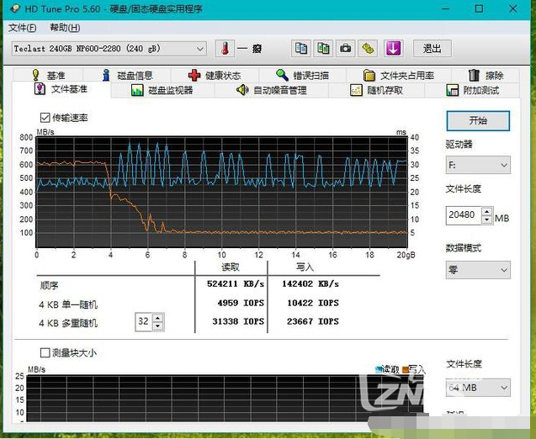Increase file length with up spinner arrow
This screenshot has width=536, height=439.
[x=486, y=211]
